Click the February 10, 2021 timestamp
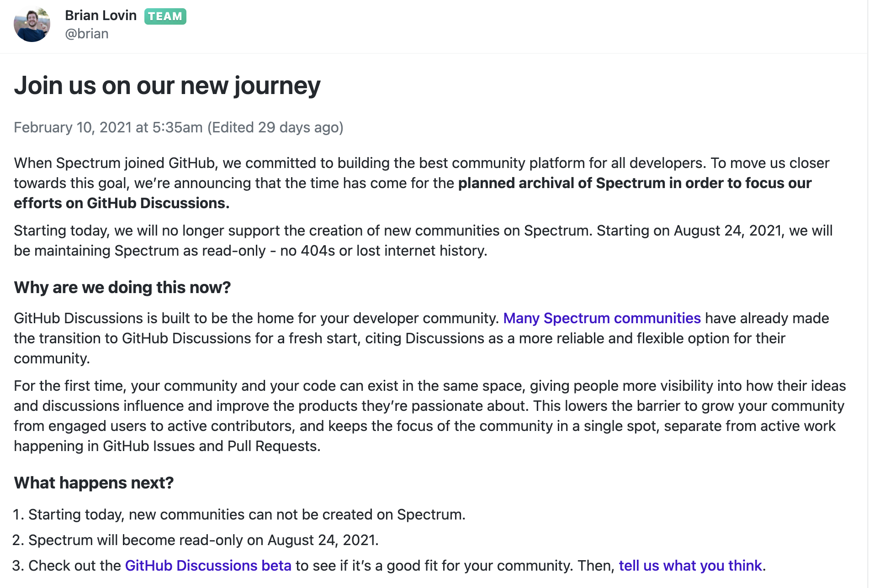Screen dimensions: 869x588 coord(108,127)
